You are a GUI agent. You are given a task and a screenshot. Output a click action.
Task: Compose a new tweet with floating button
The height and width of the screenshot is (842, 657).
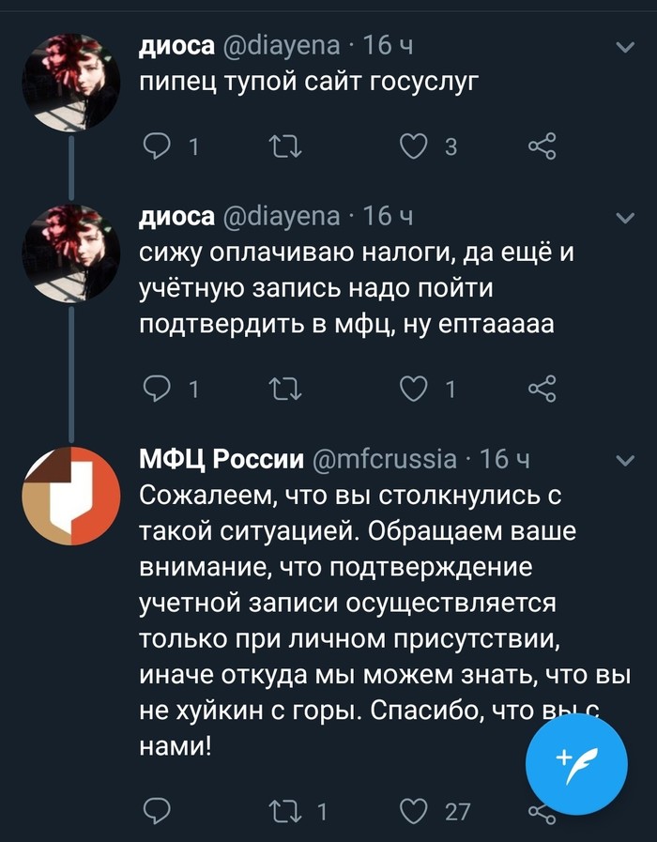tap(575, 758)
